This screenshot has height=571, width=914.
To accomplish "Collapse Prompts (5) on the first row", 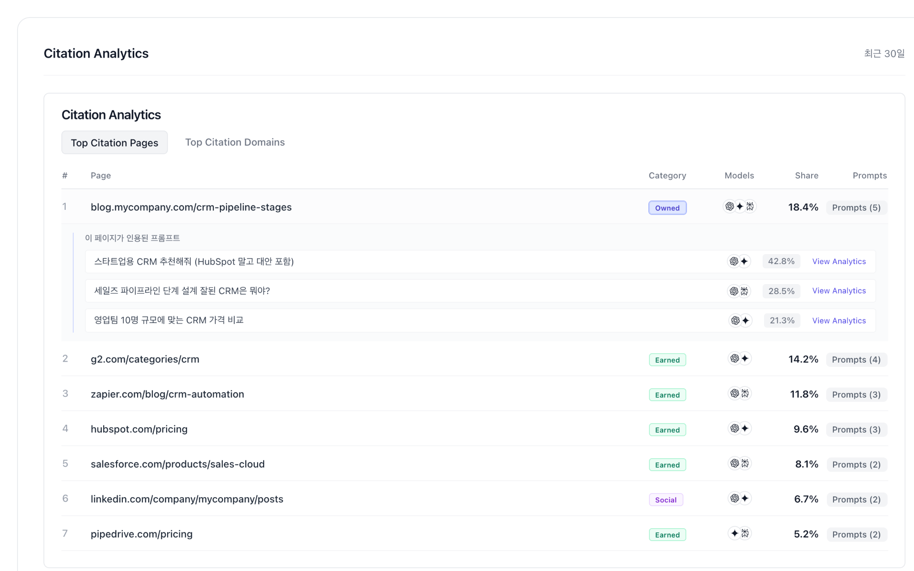I will 856,207.
